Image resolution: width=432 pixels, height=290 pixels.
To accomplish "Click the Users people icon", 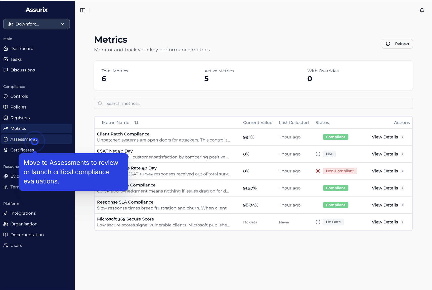I will click(6, 246).
